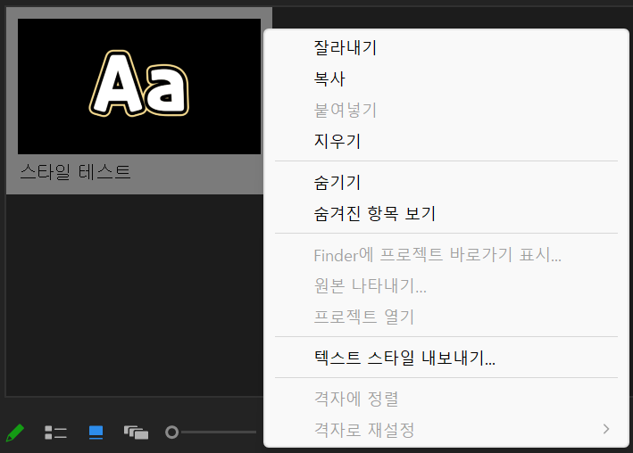Choose 복사 from context menu
This screenshot has height=453, width=633.
[446, 78]
